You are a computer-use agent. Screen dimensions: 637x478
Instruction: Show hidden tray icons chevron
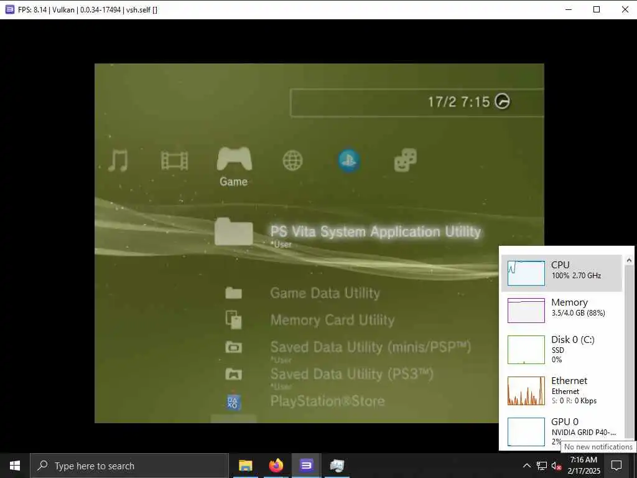click(x=526, y=466)
